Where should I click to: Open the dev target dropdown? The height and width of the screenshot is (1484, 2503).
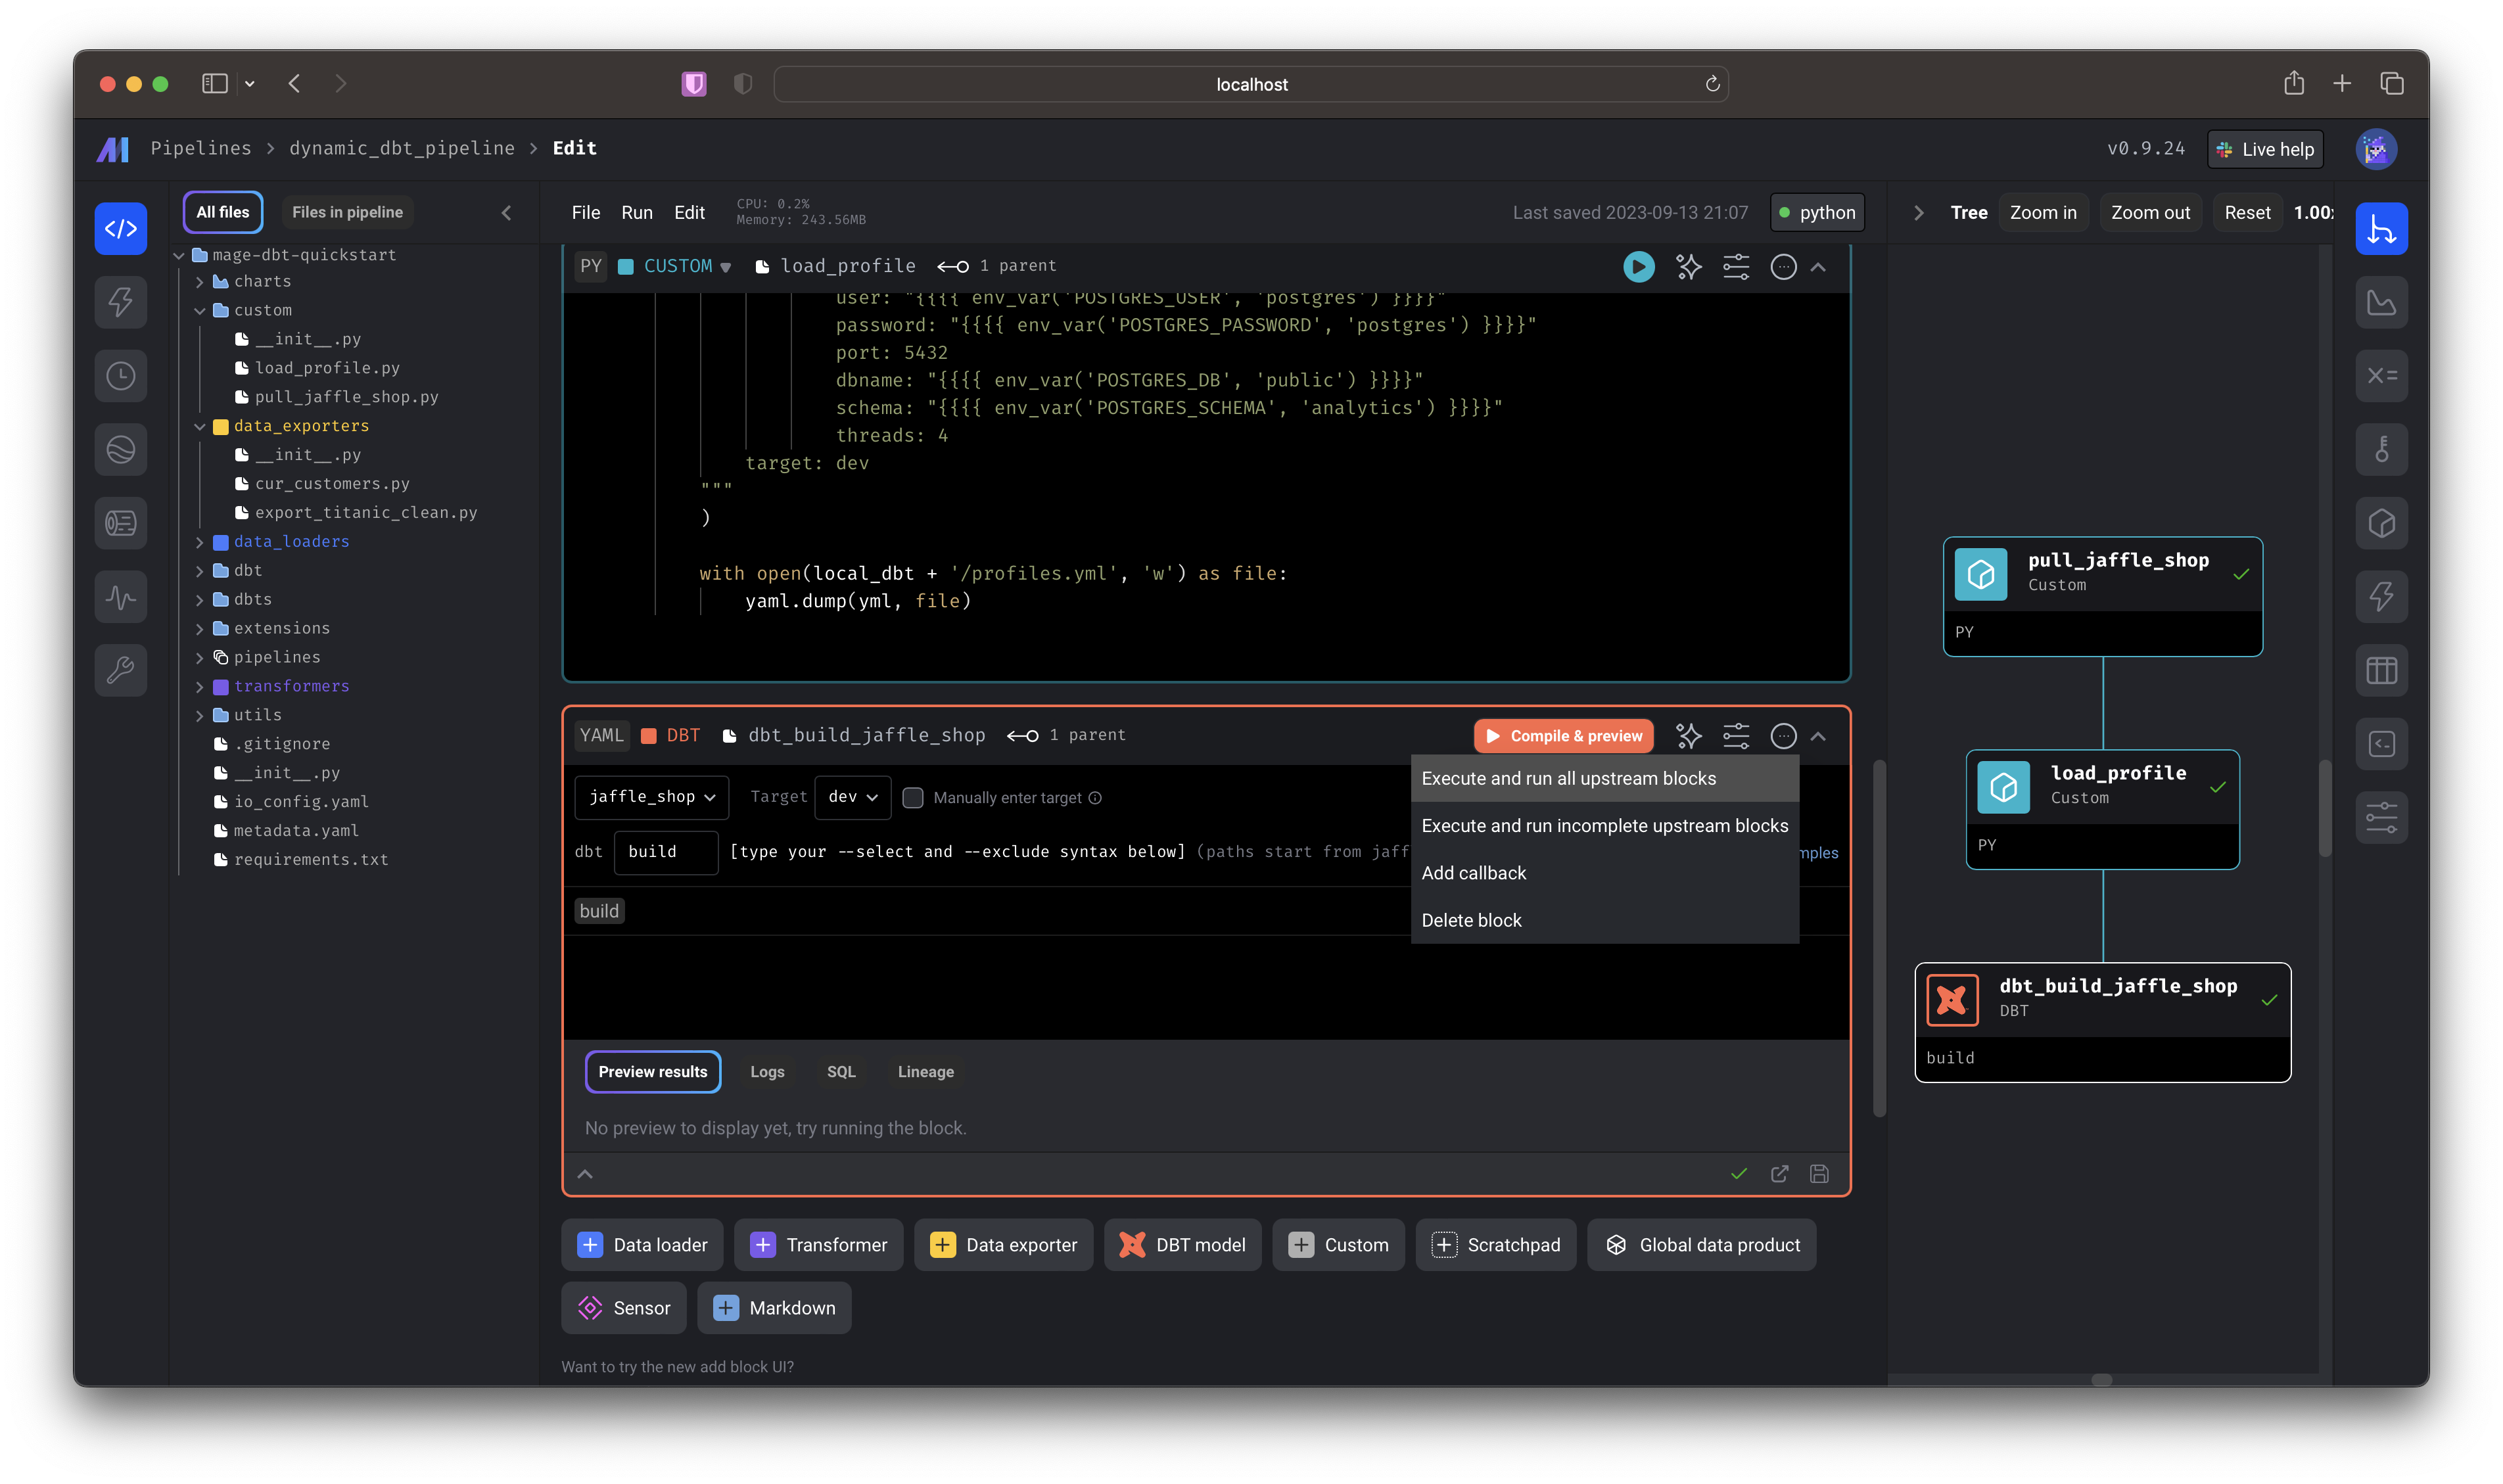[852, 797]
